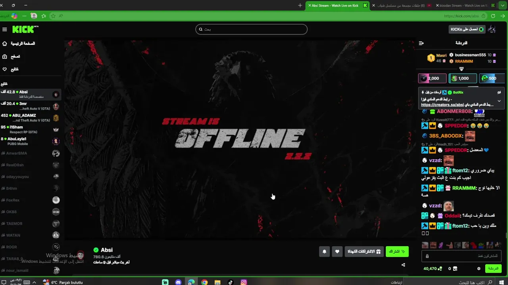Open the following sidebar item with heart icon
Viewport: 508px width, 285px height.
pyautogui.click(x=11, y=69)
